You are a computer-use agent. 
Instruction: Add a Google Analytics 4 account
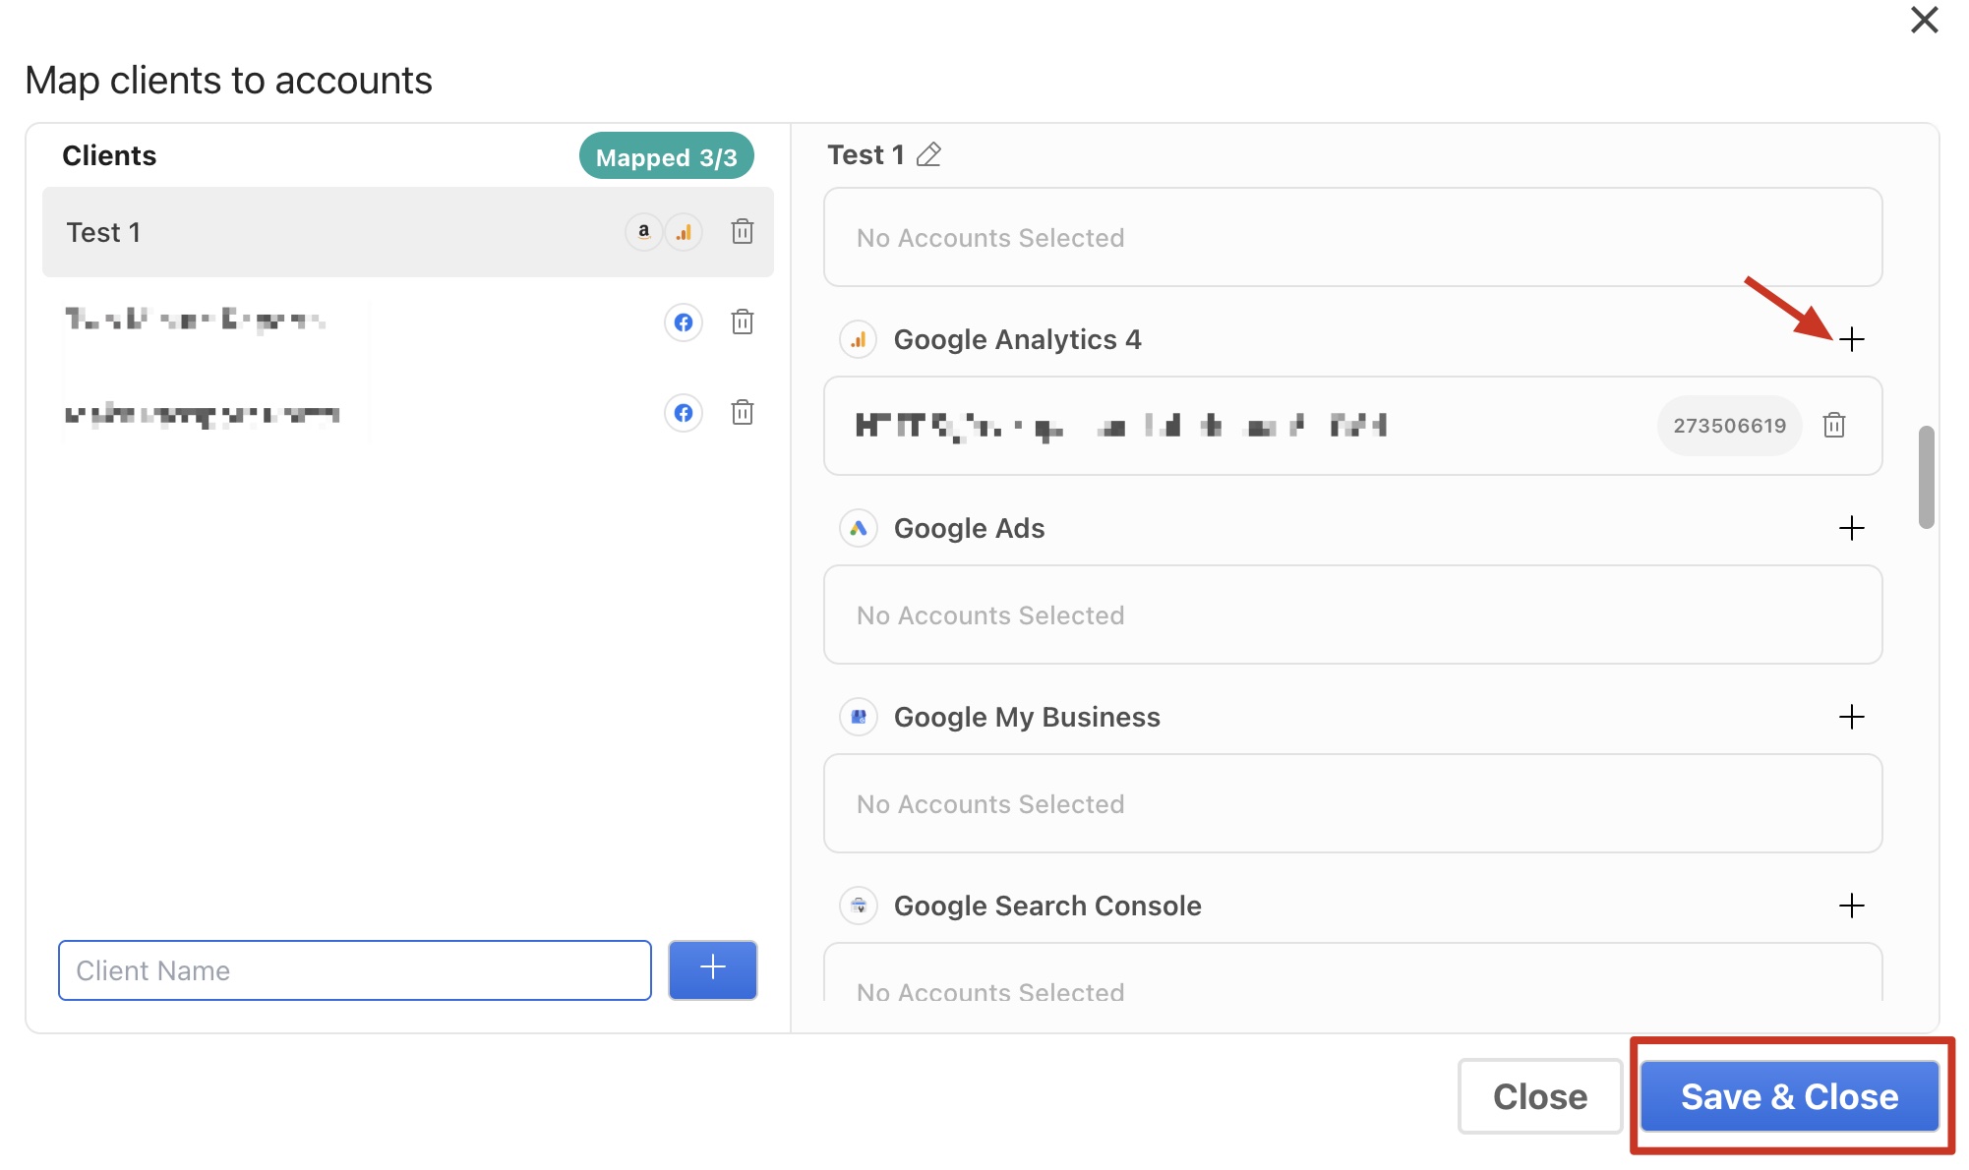click(x=1851, y=339)
